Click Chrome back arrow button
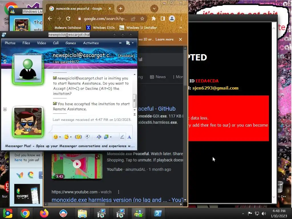 [50, 19]
